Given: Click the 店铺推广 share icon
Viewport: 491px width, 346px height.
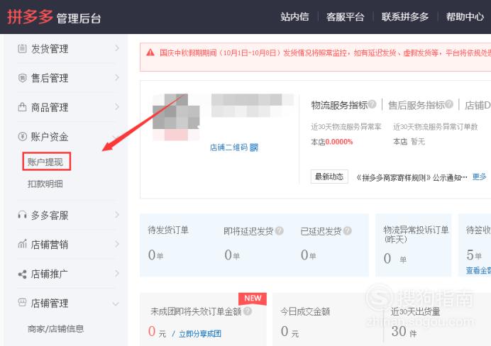Looking at the screenshot, I should (x=22, y=274).
